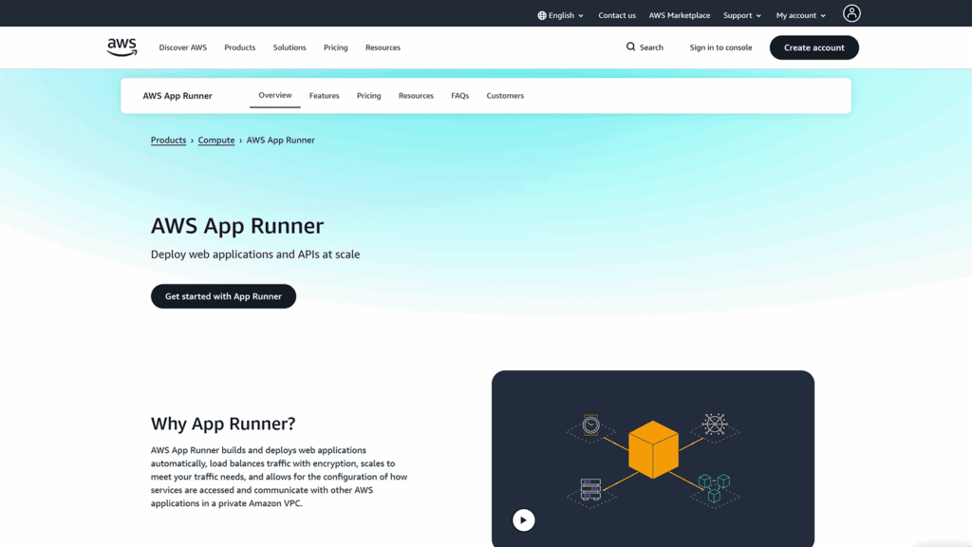Open Contact us link

click(617, 15)
